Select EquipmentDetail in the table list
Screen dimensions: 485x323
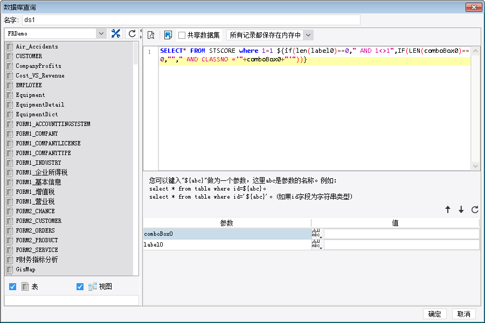(40, 104)
